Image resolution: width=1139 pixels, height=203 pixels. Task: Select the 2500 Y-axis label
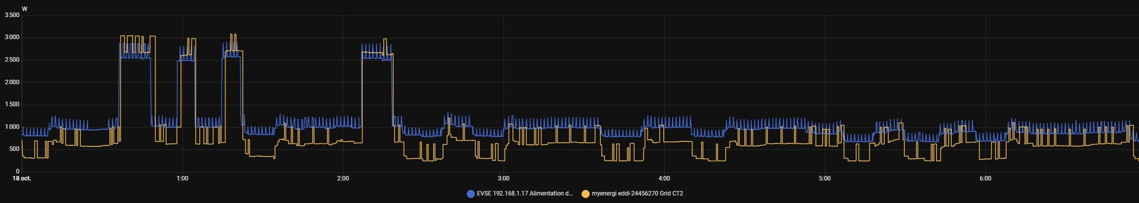tap(12, 60)
